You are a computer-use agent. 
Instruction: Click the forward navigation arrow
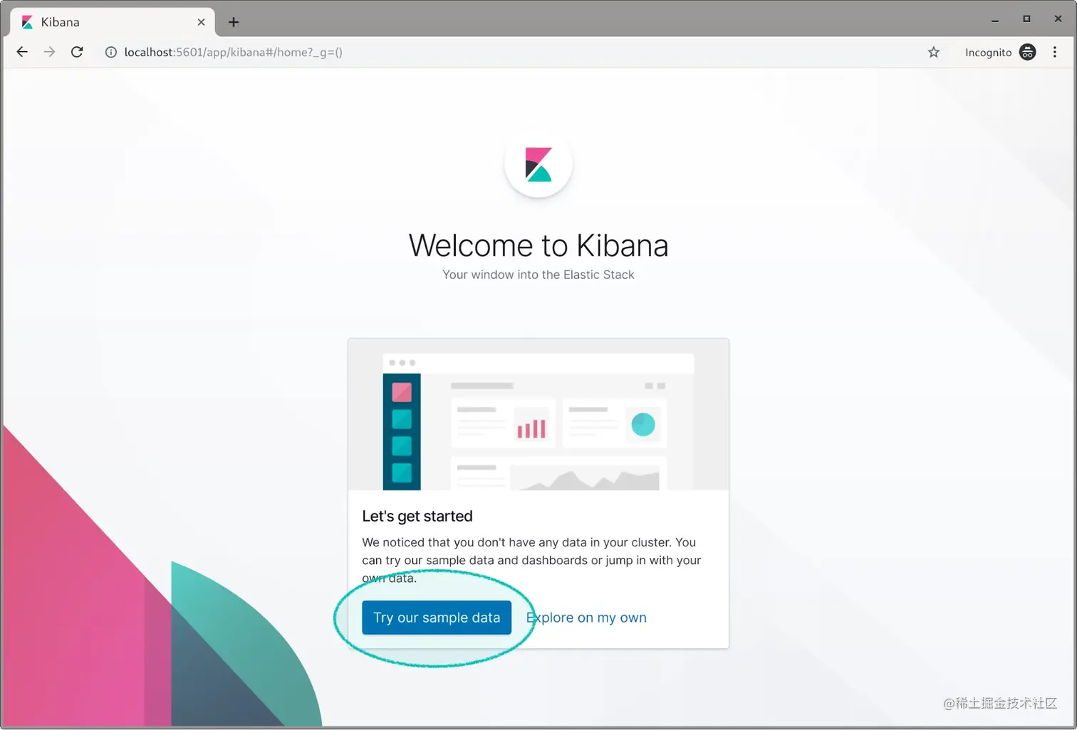[49, 52]
